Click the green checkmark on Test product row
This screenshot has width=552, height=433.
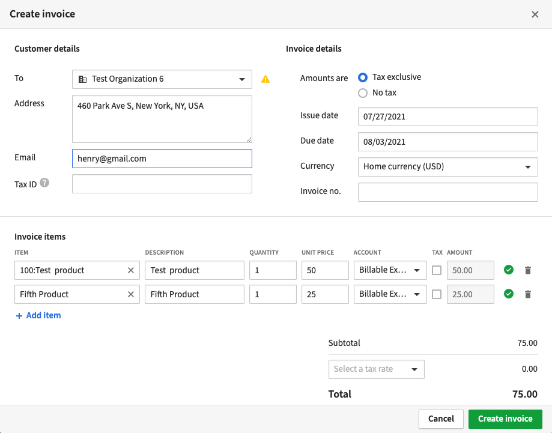click(x=508, y=270)
